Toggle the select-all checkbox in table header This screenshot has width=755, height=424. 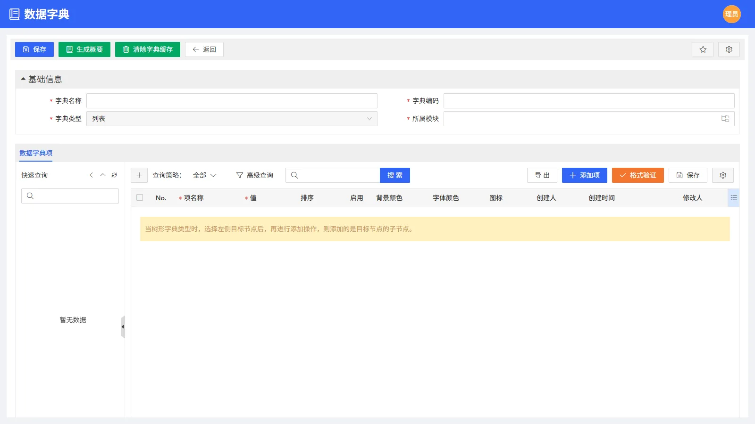[x=140, y=198]
